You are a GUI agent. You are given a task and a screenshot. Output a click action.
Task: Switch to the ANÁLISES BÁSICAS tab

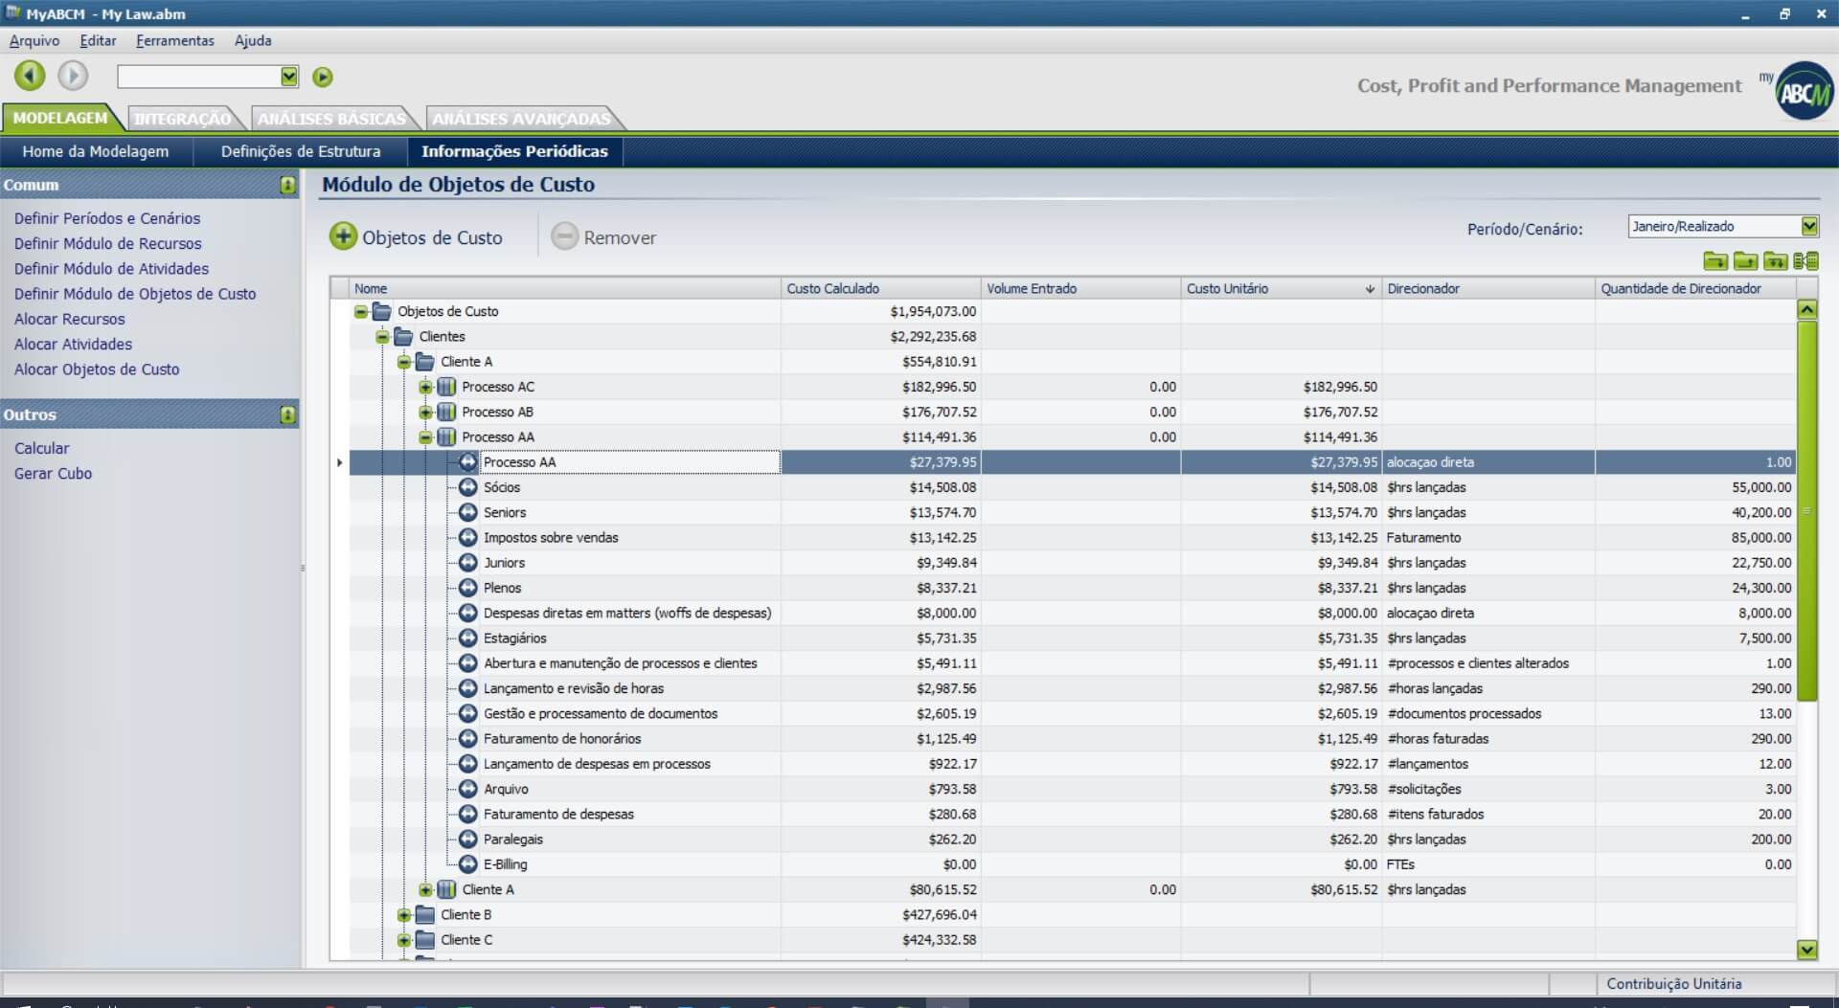click(331, 119)
